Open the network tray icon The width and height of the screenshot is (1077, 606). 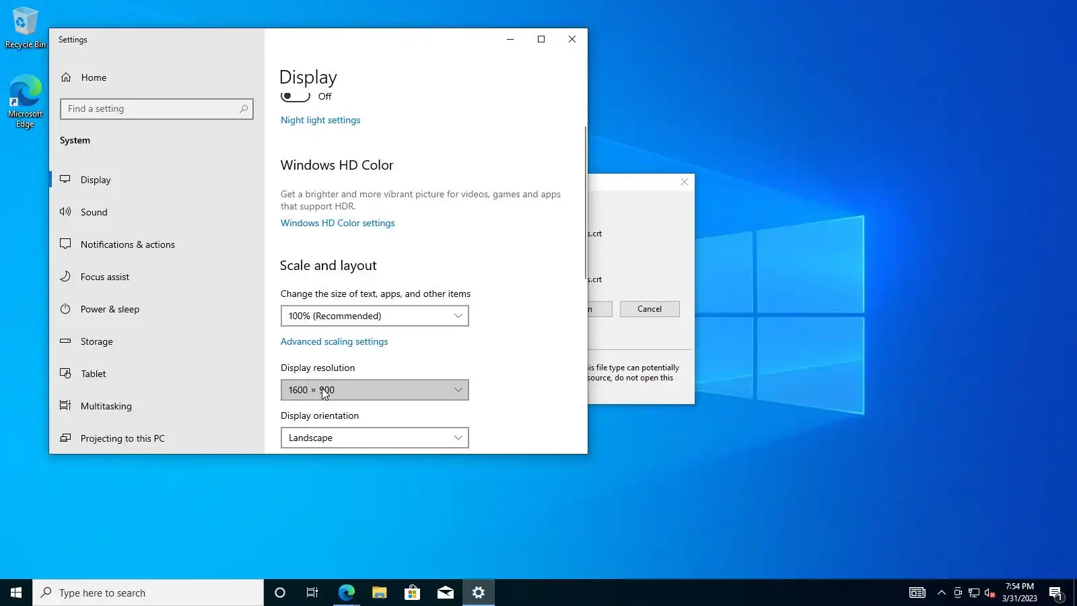(974, 593)
